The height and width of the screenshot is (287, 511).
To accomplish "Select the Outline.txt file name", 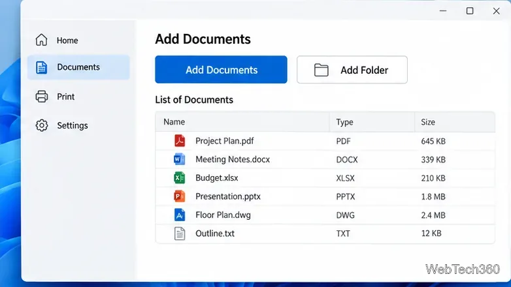I will coord(215,234).
